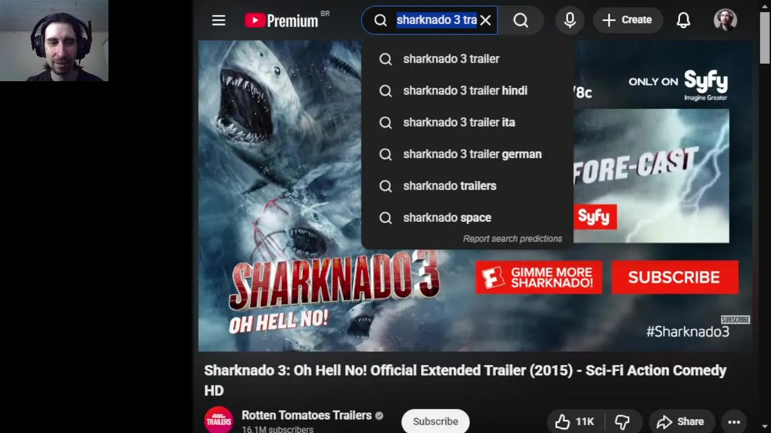The width and height of the screenshot is (771, 433).
Task: Open the account avatar menu
Action: (x=725, y=20)
